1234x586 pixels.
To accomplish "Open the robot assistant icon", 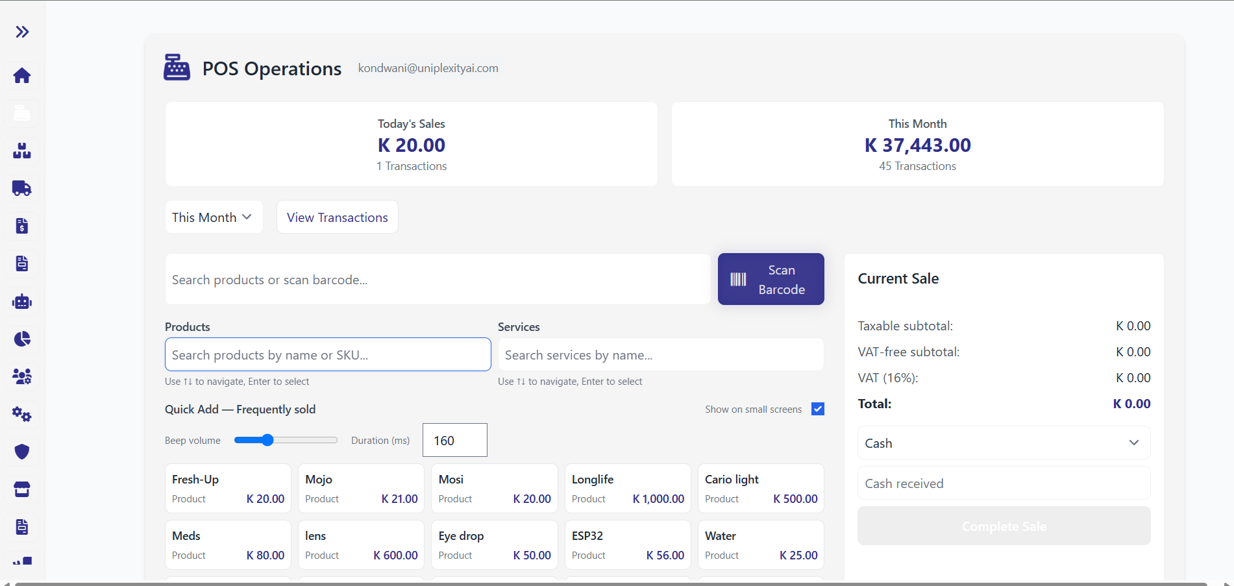I will click(22, 302).
